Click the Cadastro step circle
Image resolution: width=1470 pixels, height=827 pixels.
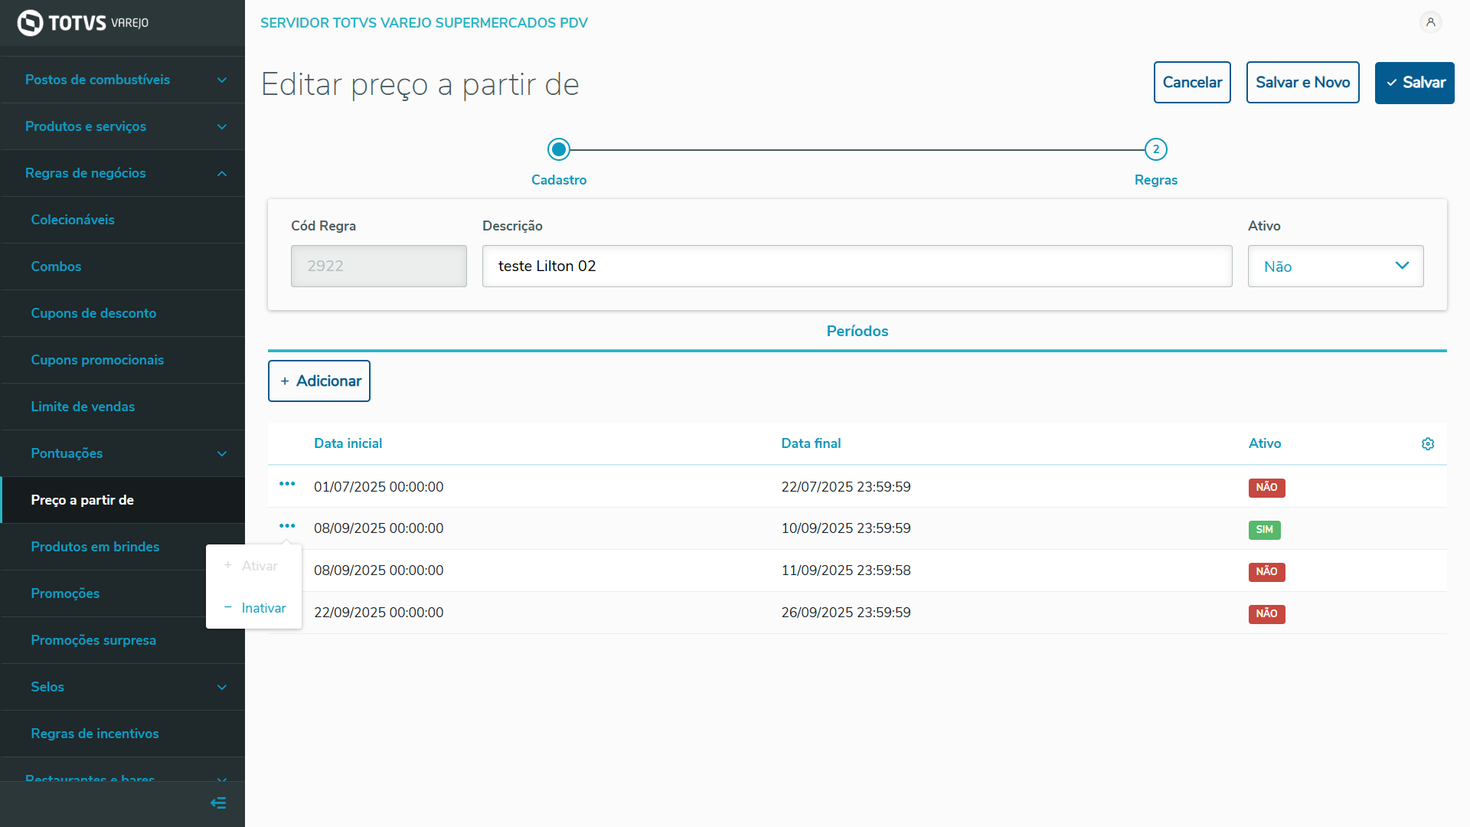(559, 149)
